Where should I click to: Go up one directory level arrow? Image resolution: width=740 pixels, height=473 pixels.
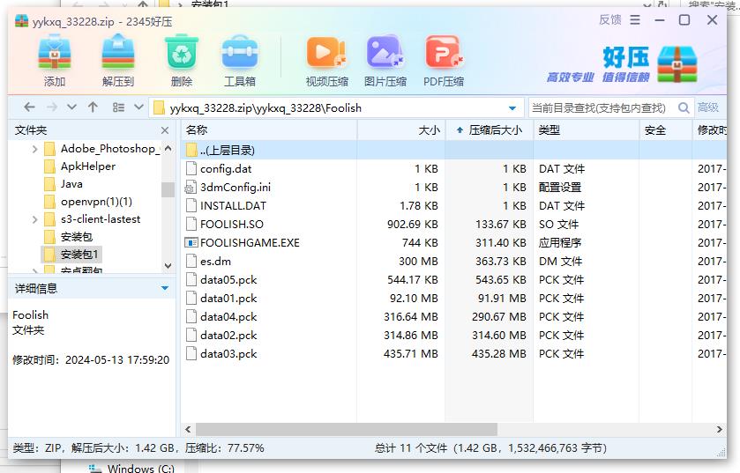coord(93,107)
